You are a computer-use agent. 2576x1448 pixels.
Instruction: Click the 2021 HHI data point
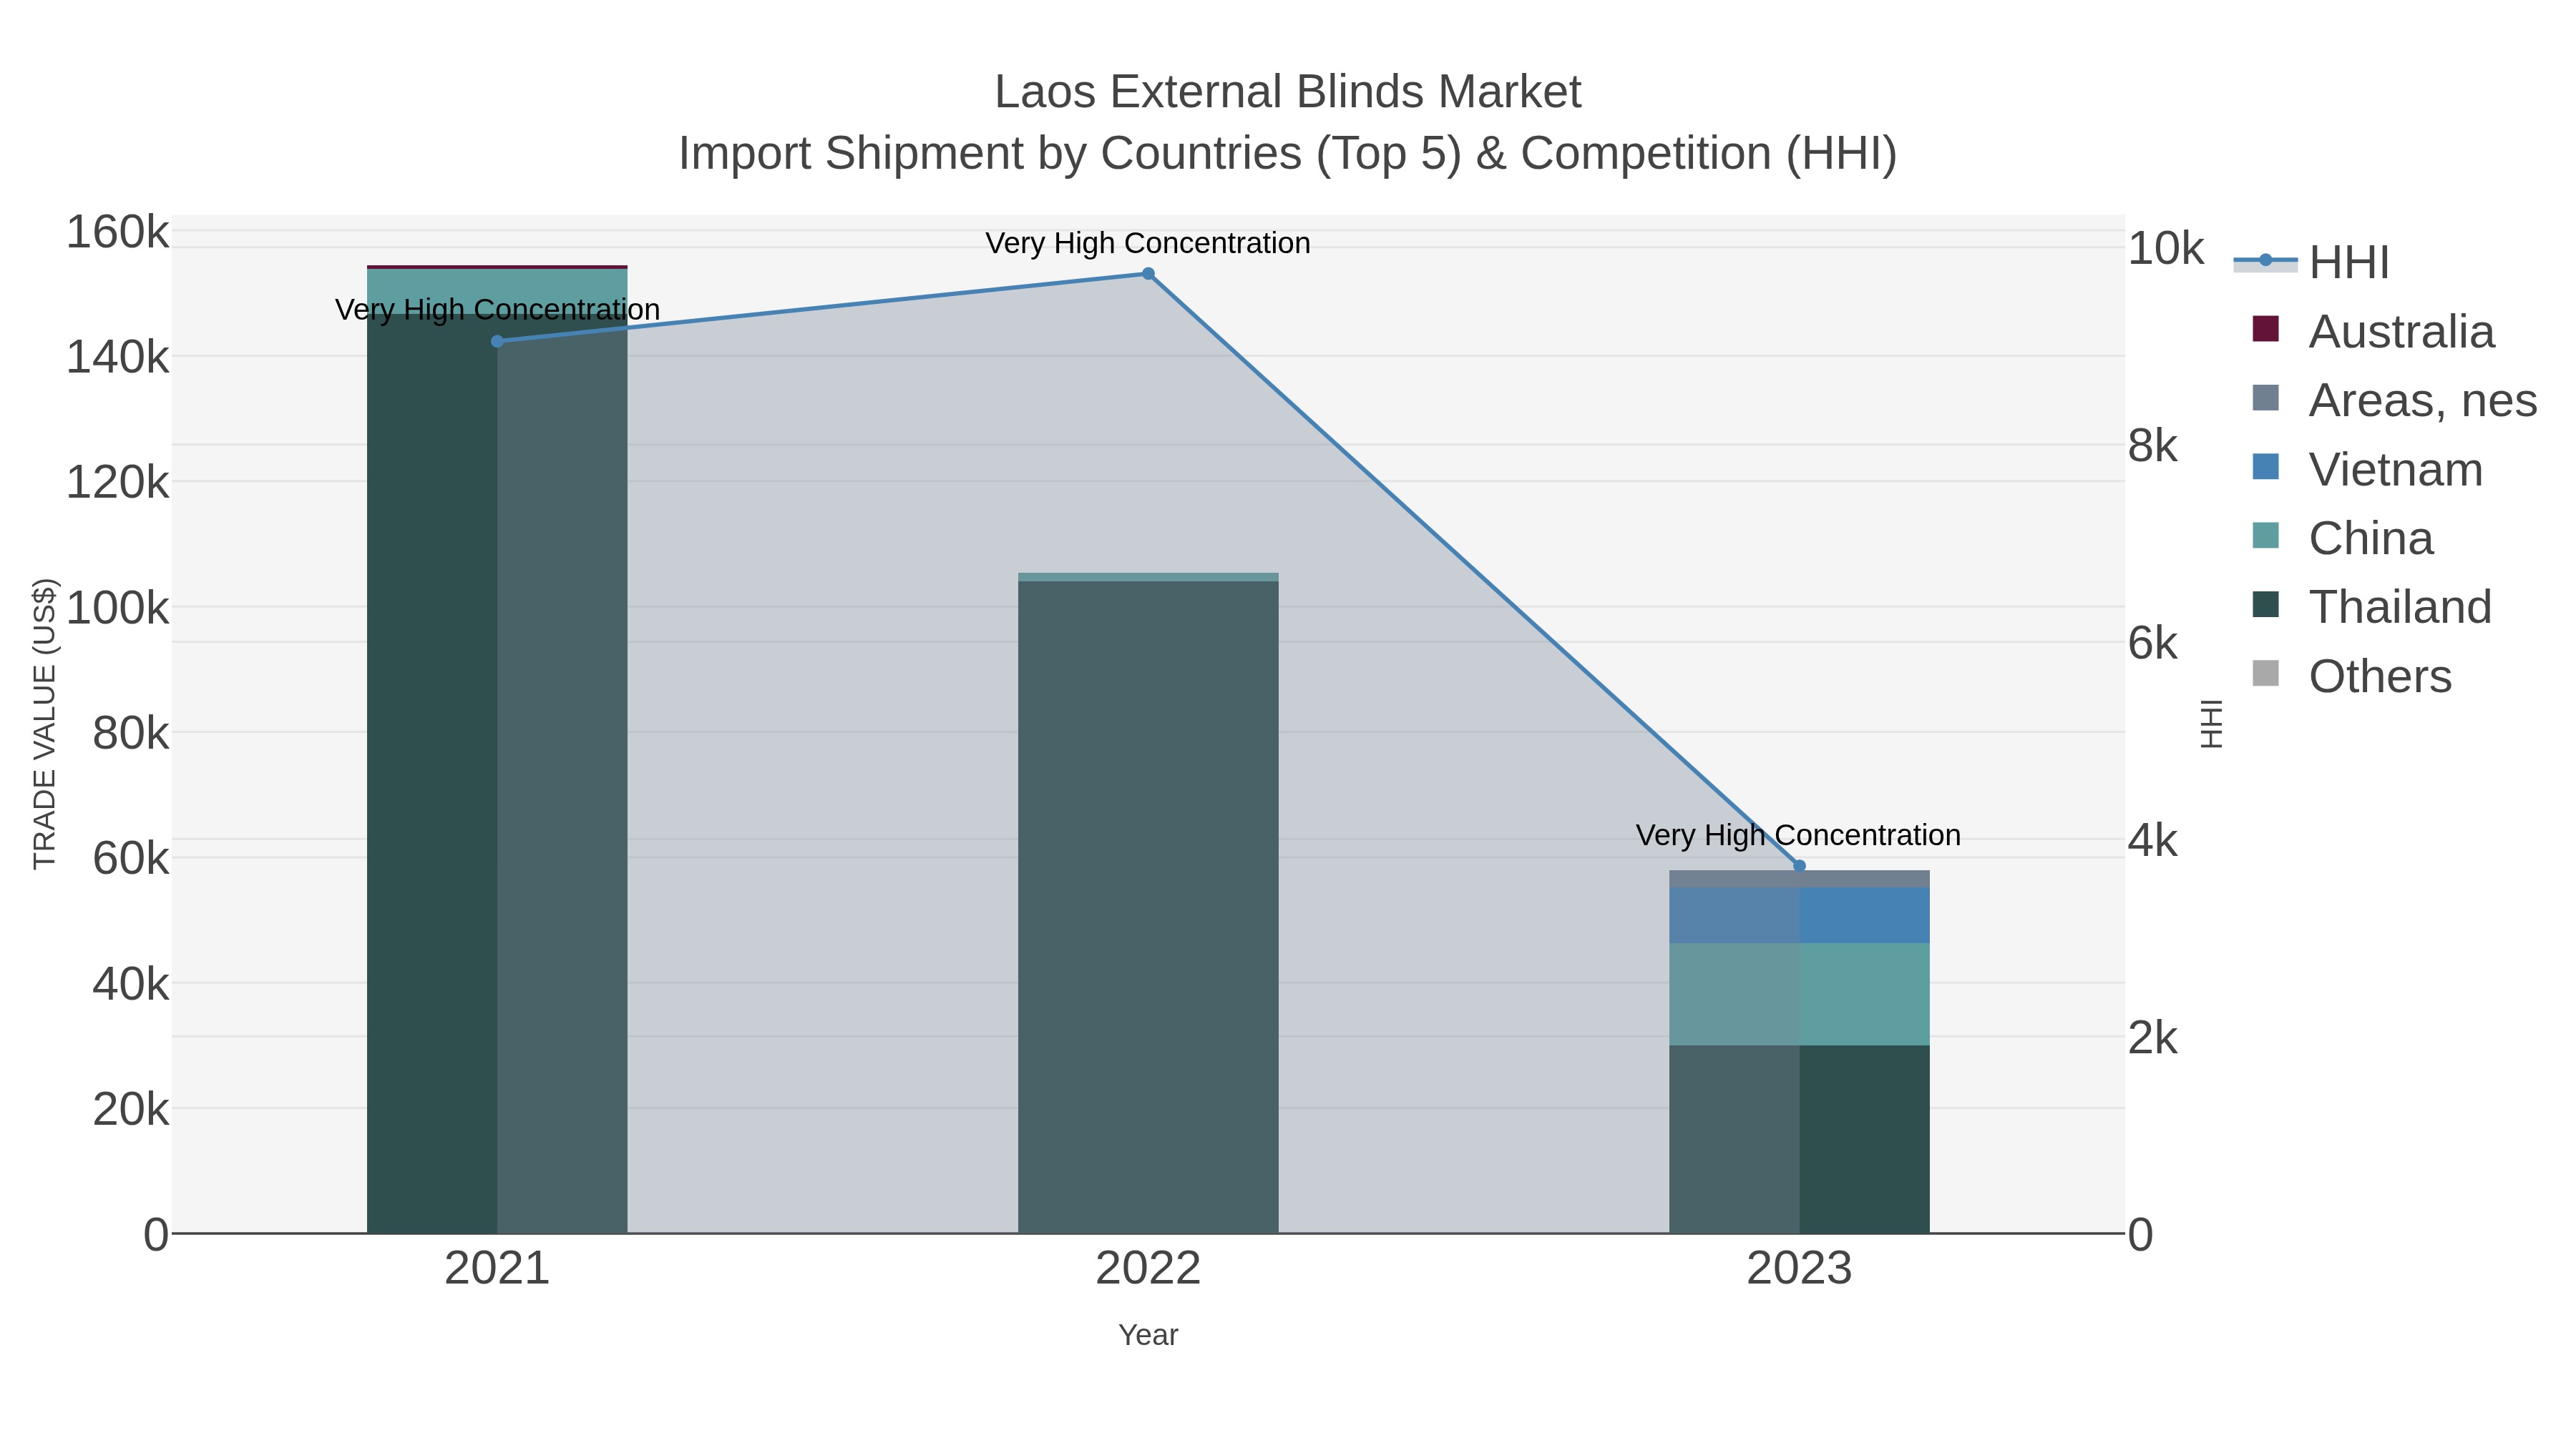point(497,342)
